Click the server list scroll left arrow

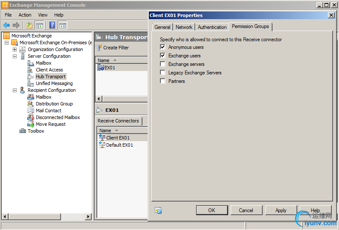[99, 99]
